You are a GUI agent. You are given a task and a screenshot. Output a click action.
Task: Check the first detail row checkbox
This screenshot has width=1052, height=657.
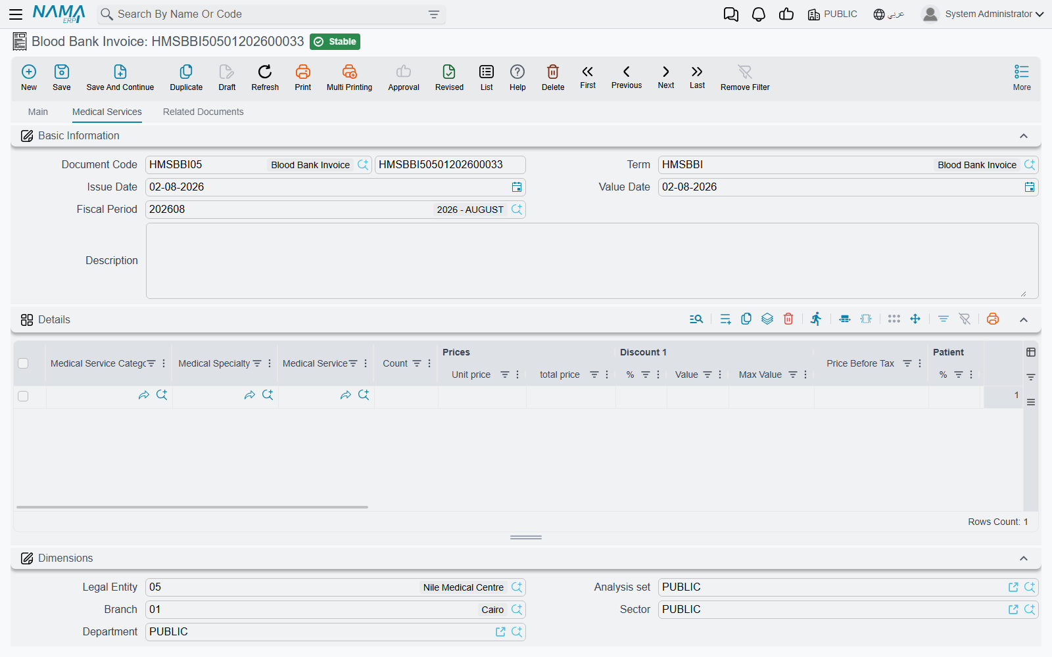[23, 396]
